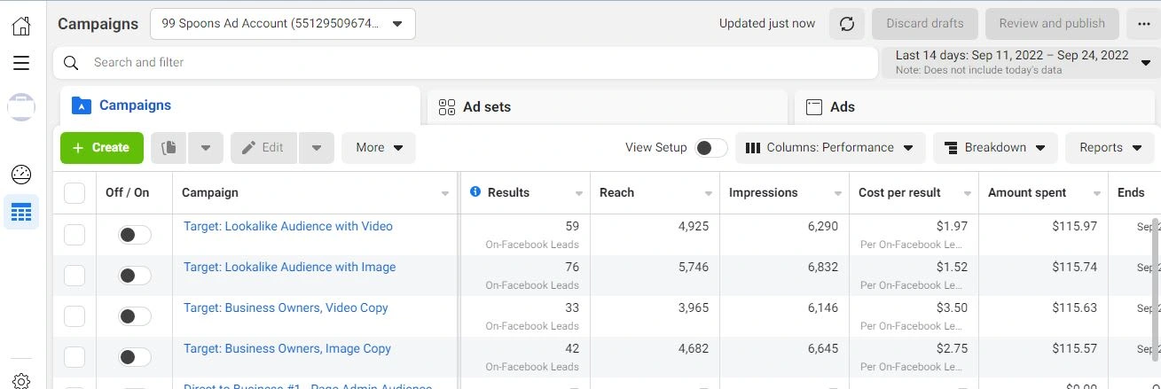Click the $115.97 amount spent cell
Image resolution: width=1161 pixels, height=389 pixels.
click(1074, 226)
